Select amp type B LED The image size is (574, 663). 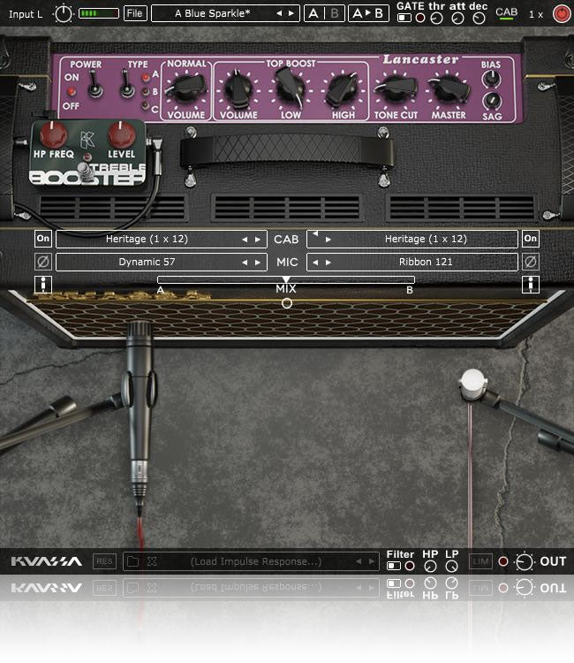146,92
